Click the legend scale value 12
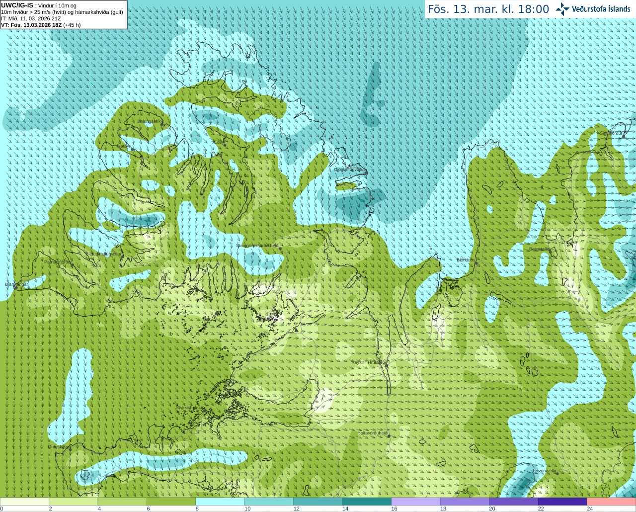This screenshot has height=512, width=636. [297, 509]
